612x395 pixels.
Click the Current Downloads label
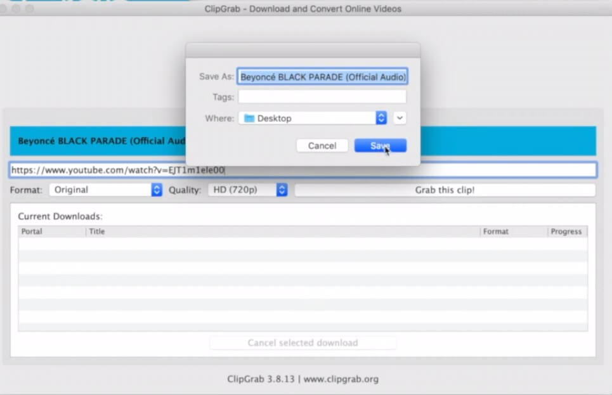click(60, 216)
